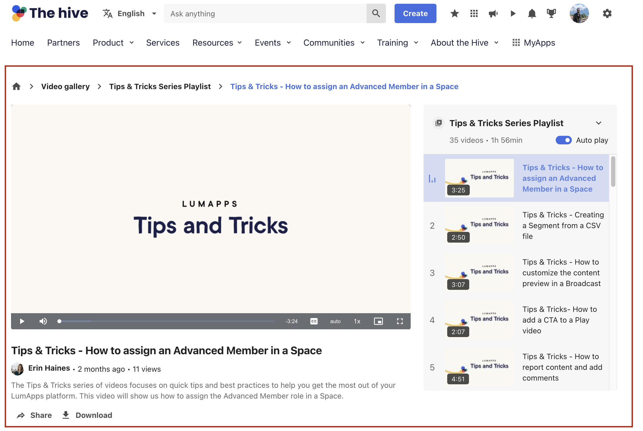Click the play icon in the top header

513,13
